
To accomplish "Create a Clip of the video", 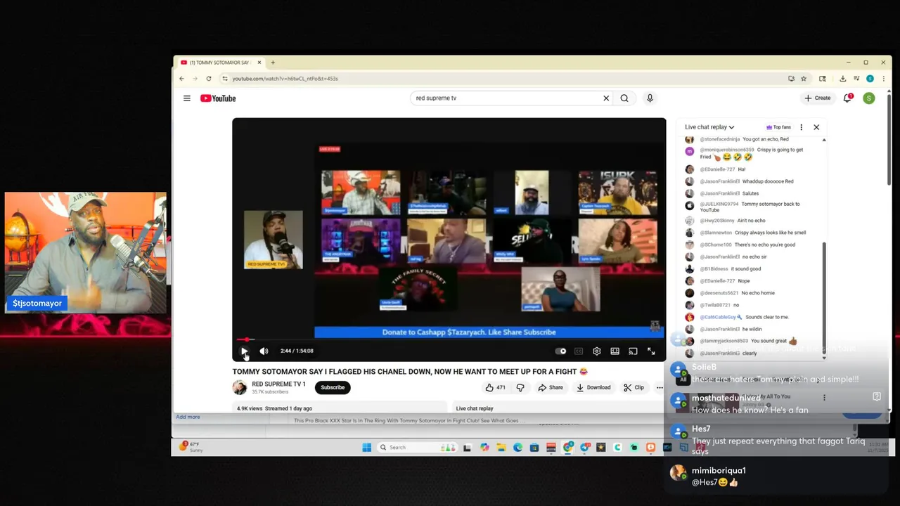I will [x=634, y=387].
